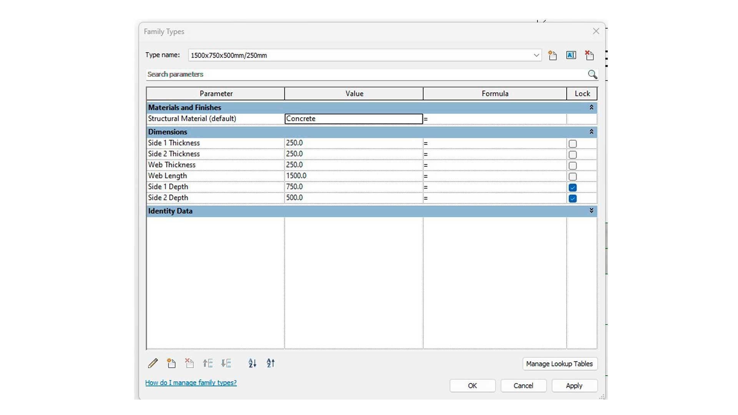Click the search magnifier icon
Image resolution: width=738 pixels, height=415 pixels.
pos(592,74)
